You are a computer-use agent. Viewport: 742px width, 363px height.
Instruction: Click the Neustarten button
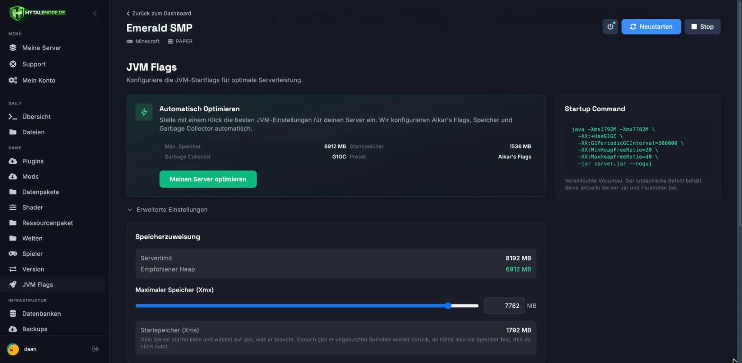651,26
